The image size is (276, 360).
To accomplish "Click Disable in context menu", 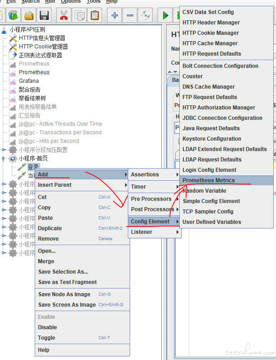I will point(82,327).
